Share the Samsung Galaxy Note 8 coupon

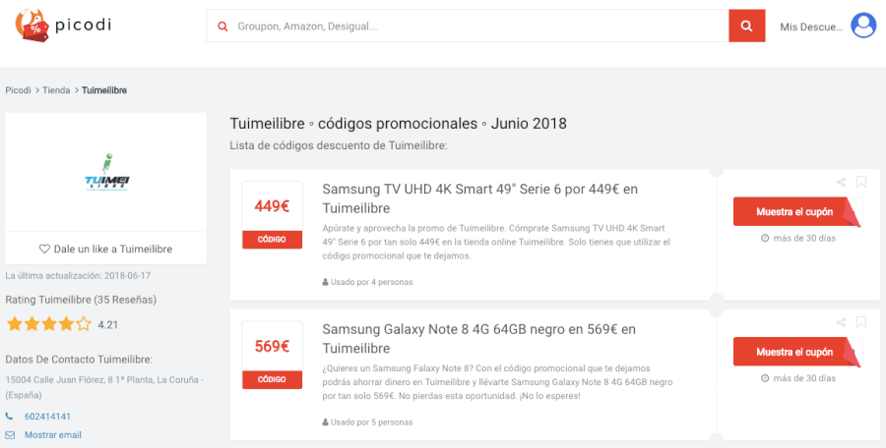click(841, 323)
